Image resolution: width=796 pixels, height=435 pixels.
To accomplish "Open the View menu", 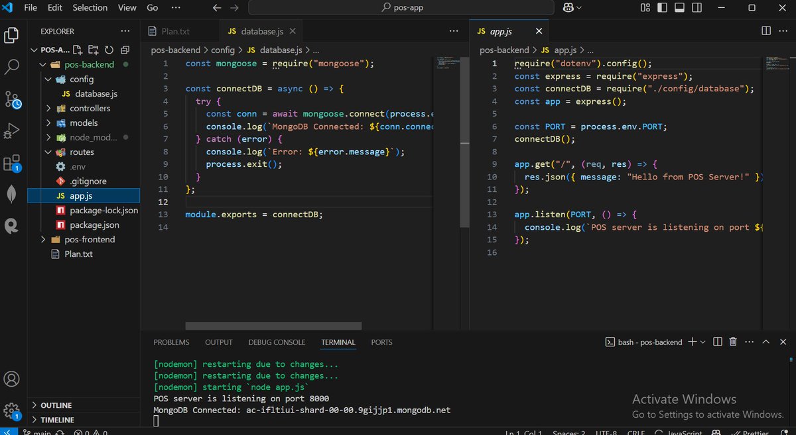I will tap(127, 8).
